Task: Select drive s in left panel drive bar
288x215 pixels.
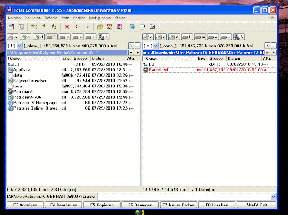Action: point(90,37)
